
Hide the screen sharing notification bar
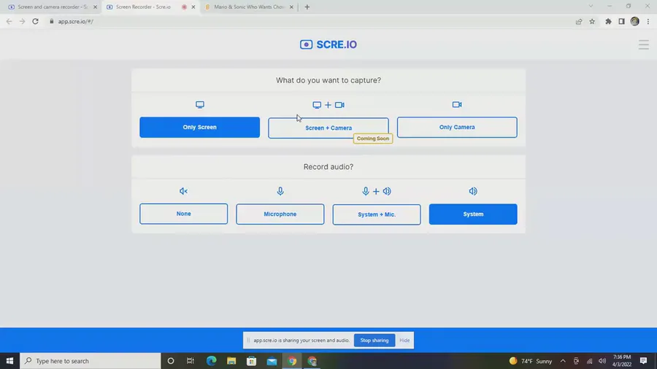(x=404, y=340)
